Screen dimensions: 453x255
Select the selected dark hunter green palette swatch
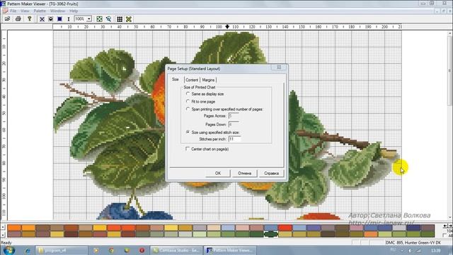(270, 234)
